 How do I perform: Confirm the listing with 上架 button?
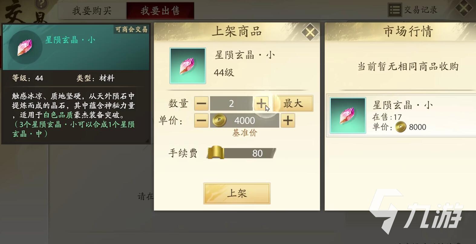point(237,193)
